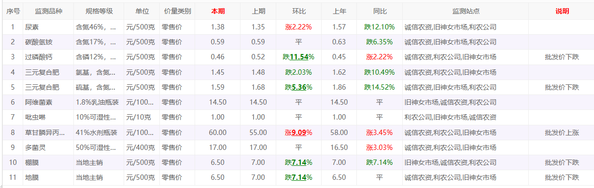
Task: Select the 单位 column header
Action: [x=142, y=11]
